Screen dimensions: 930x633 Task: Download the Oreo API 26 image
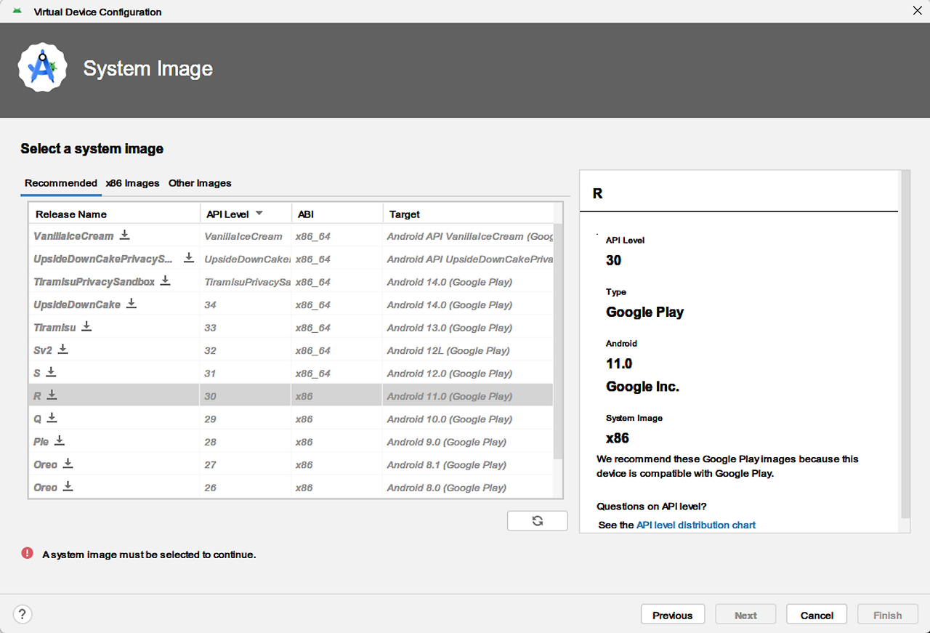coord(68,486)
